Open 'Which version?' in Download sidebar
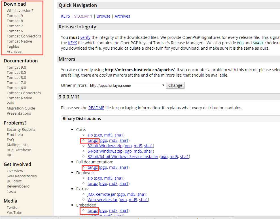This screenshot has width=280, height=219. (20, 10)
